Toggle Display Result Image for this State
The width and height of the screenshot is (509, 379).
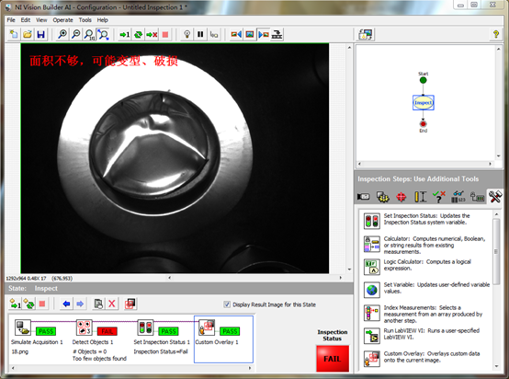227,304
